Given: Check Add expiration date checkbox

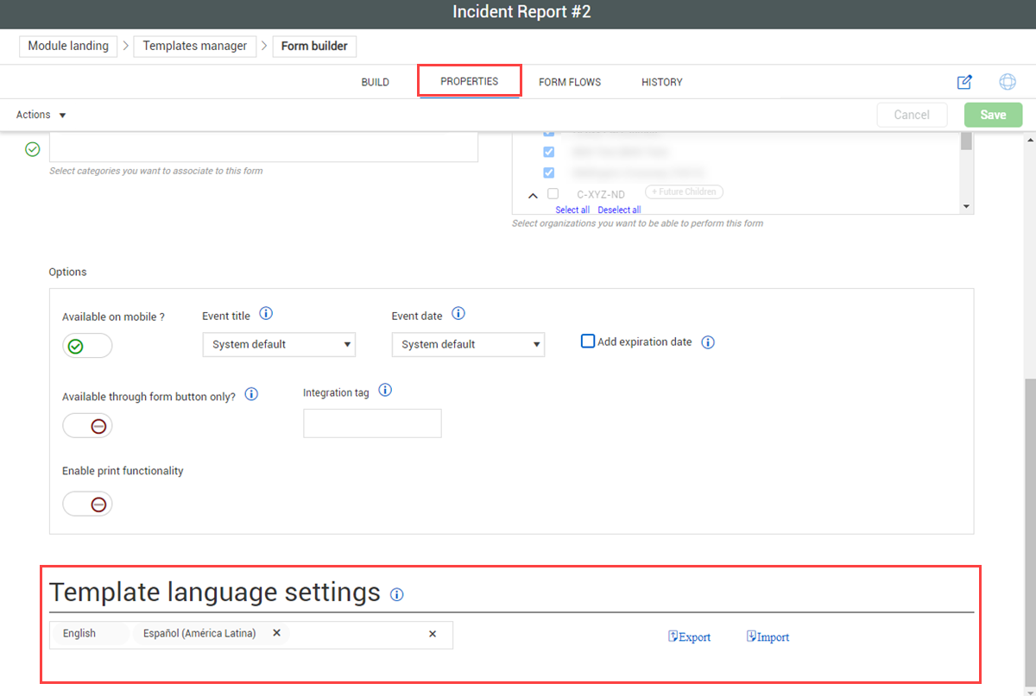Looking at the screenshot, I should (588, 342).
